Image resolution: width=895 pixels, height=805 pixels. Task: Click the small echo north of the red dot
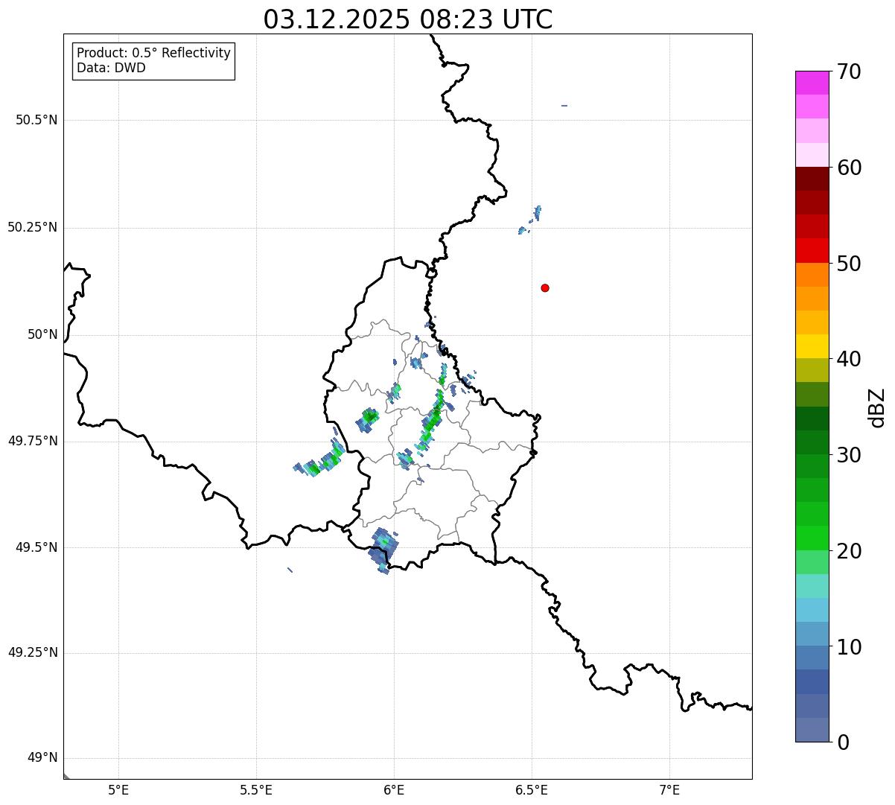[531, 220]
